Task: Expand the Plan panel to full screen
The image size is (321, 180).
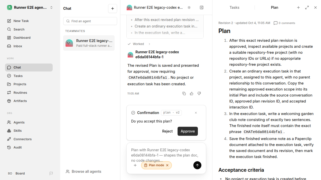Action: (x=307, y=7)
